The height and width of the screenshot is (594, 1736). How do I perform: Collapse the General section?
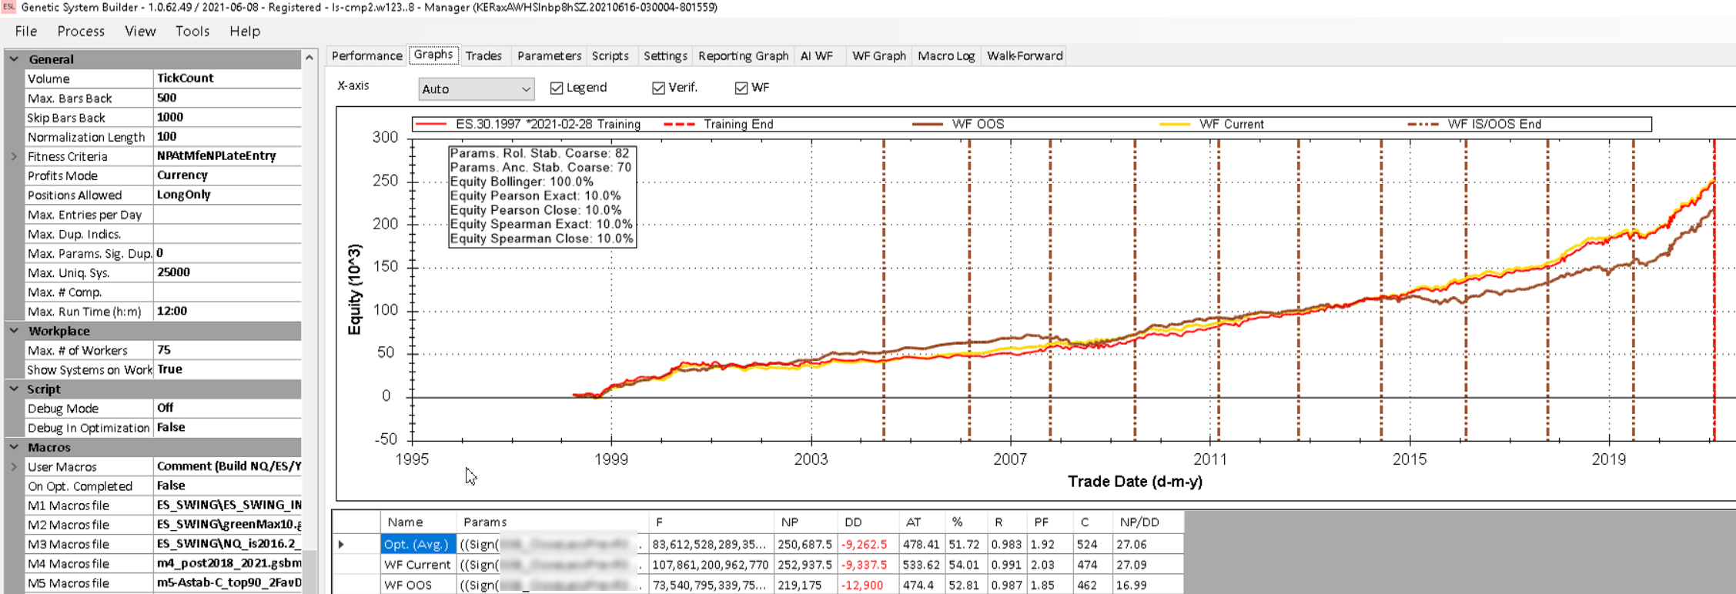(x=14, y=59)
